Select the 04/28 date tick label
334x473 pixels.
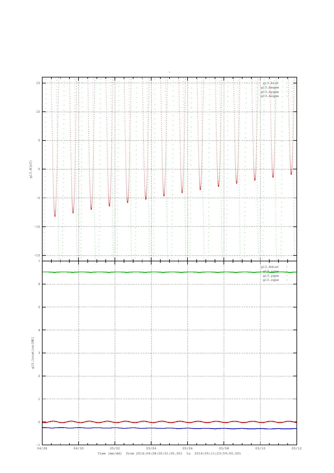42,448
